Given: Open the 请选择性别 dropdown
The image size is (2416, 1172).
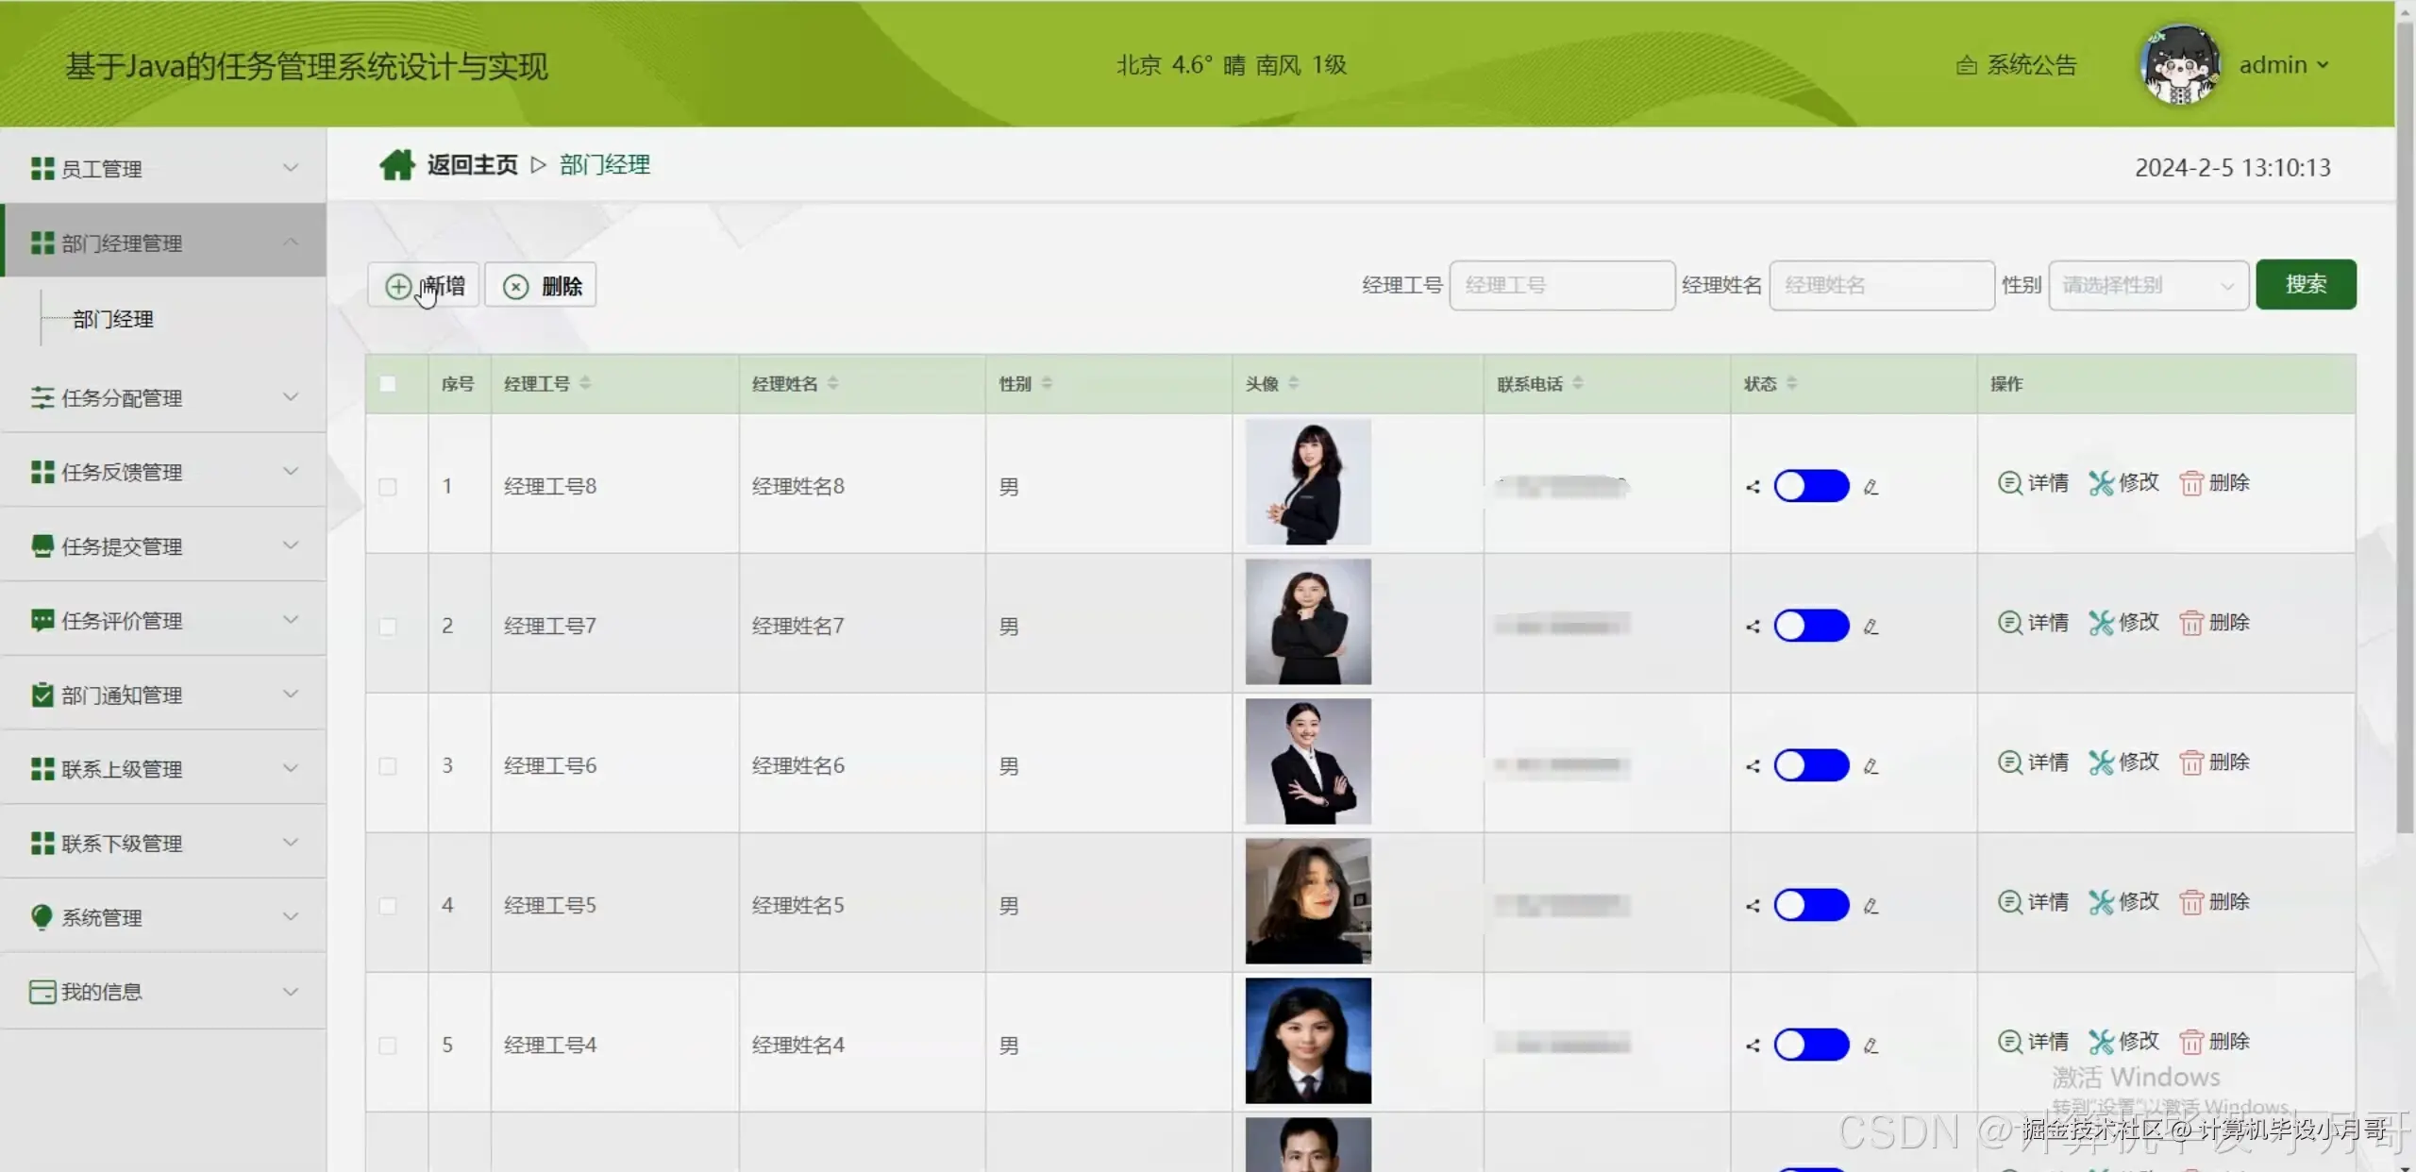Looking at the screenshot, I should click(2147, 285).
